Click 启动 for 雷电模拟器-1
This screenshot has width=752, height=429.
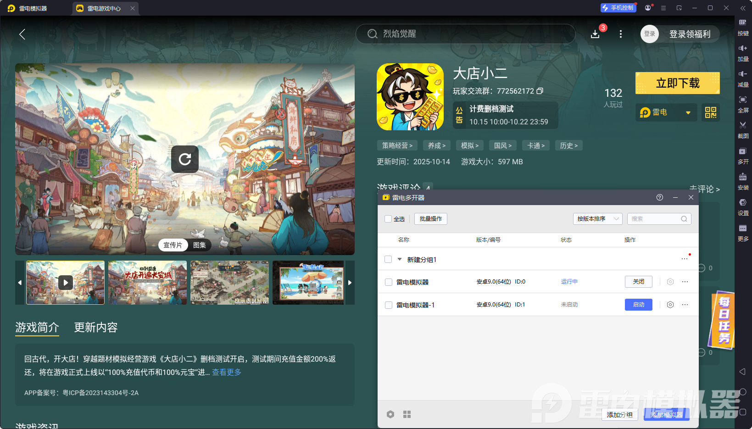tap(639, 305)
